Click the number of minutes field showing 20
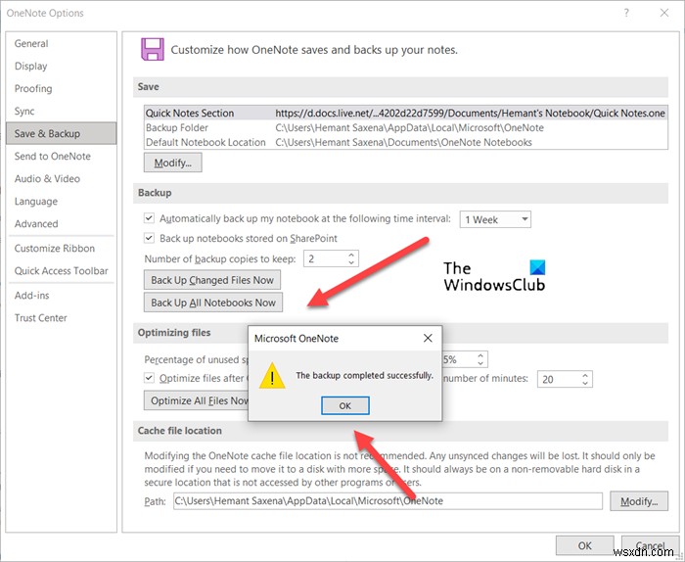 pos(559,379)
